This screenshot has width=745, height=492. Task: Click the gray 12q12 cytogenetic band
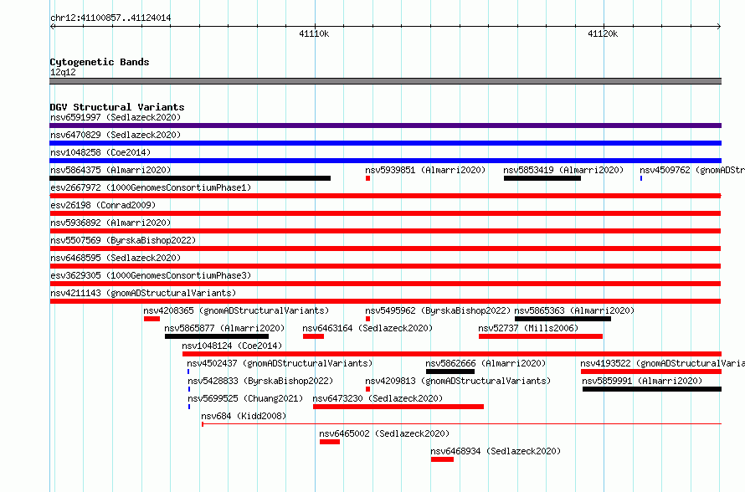click(x=385, y=81)
